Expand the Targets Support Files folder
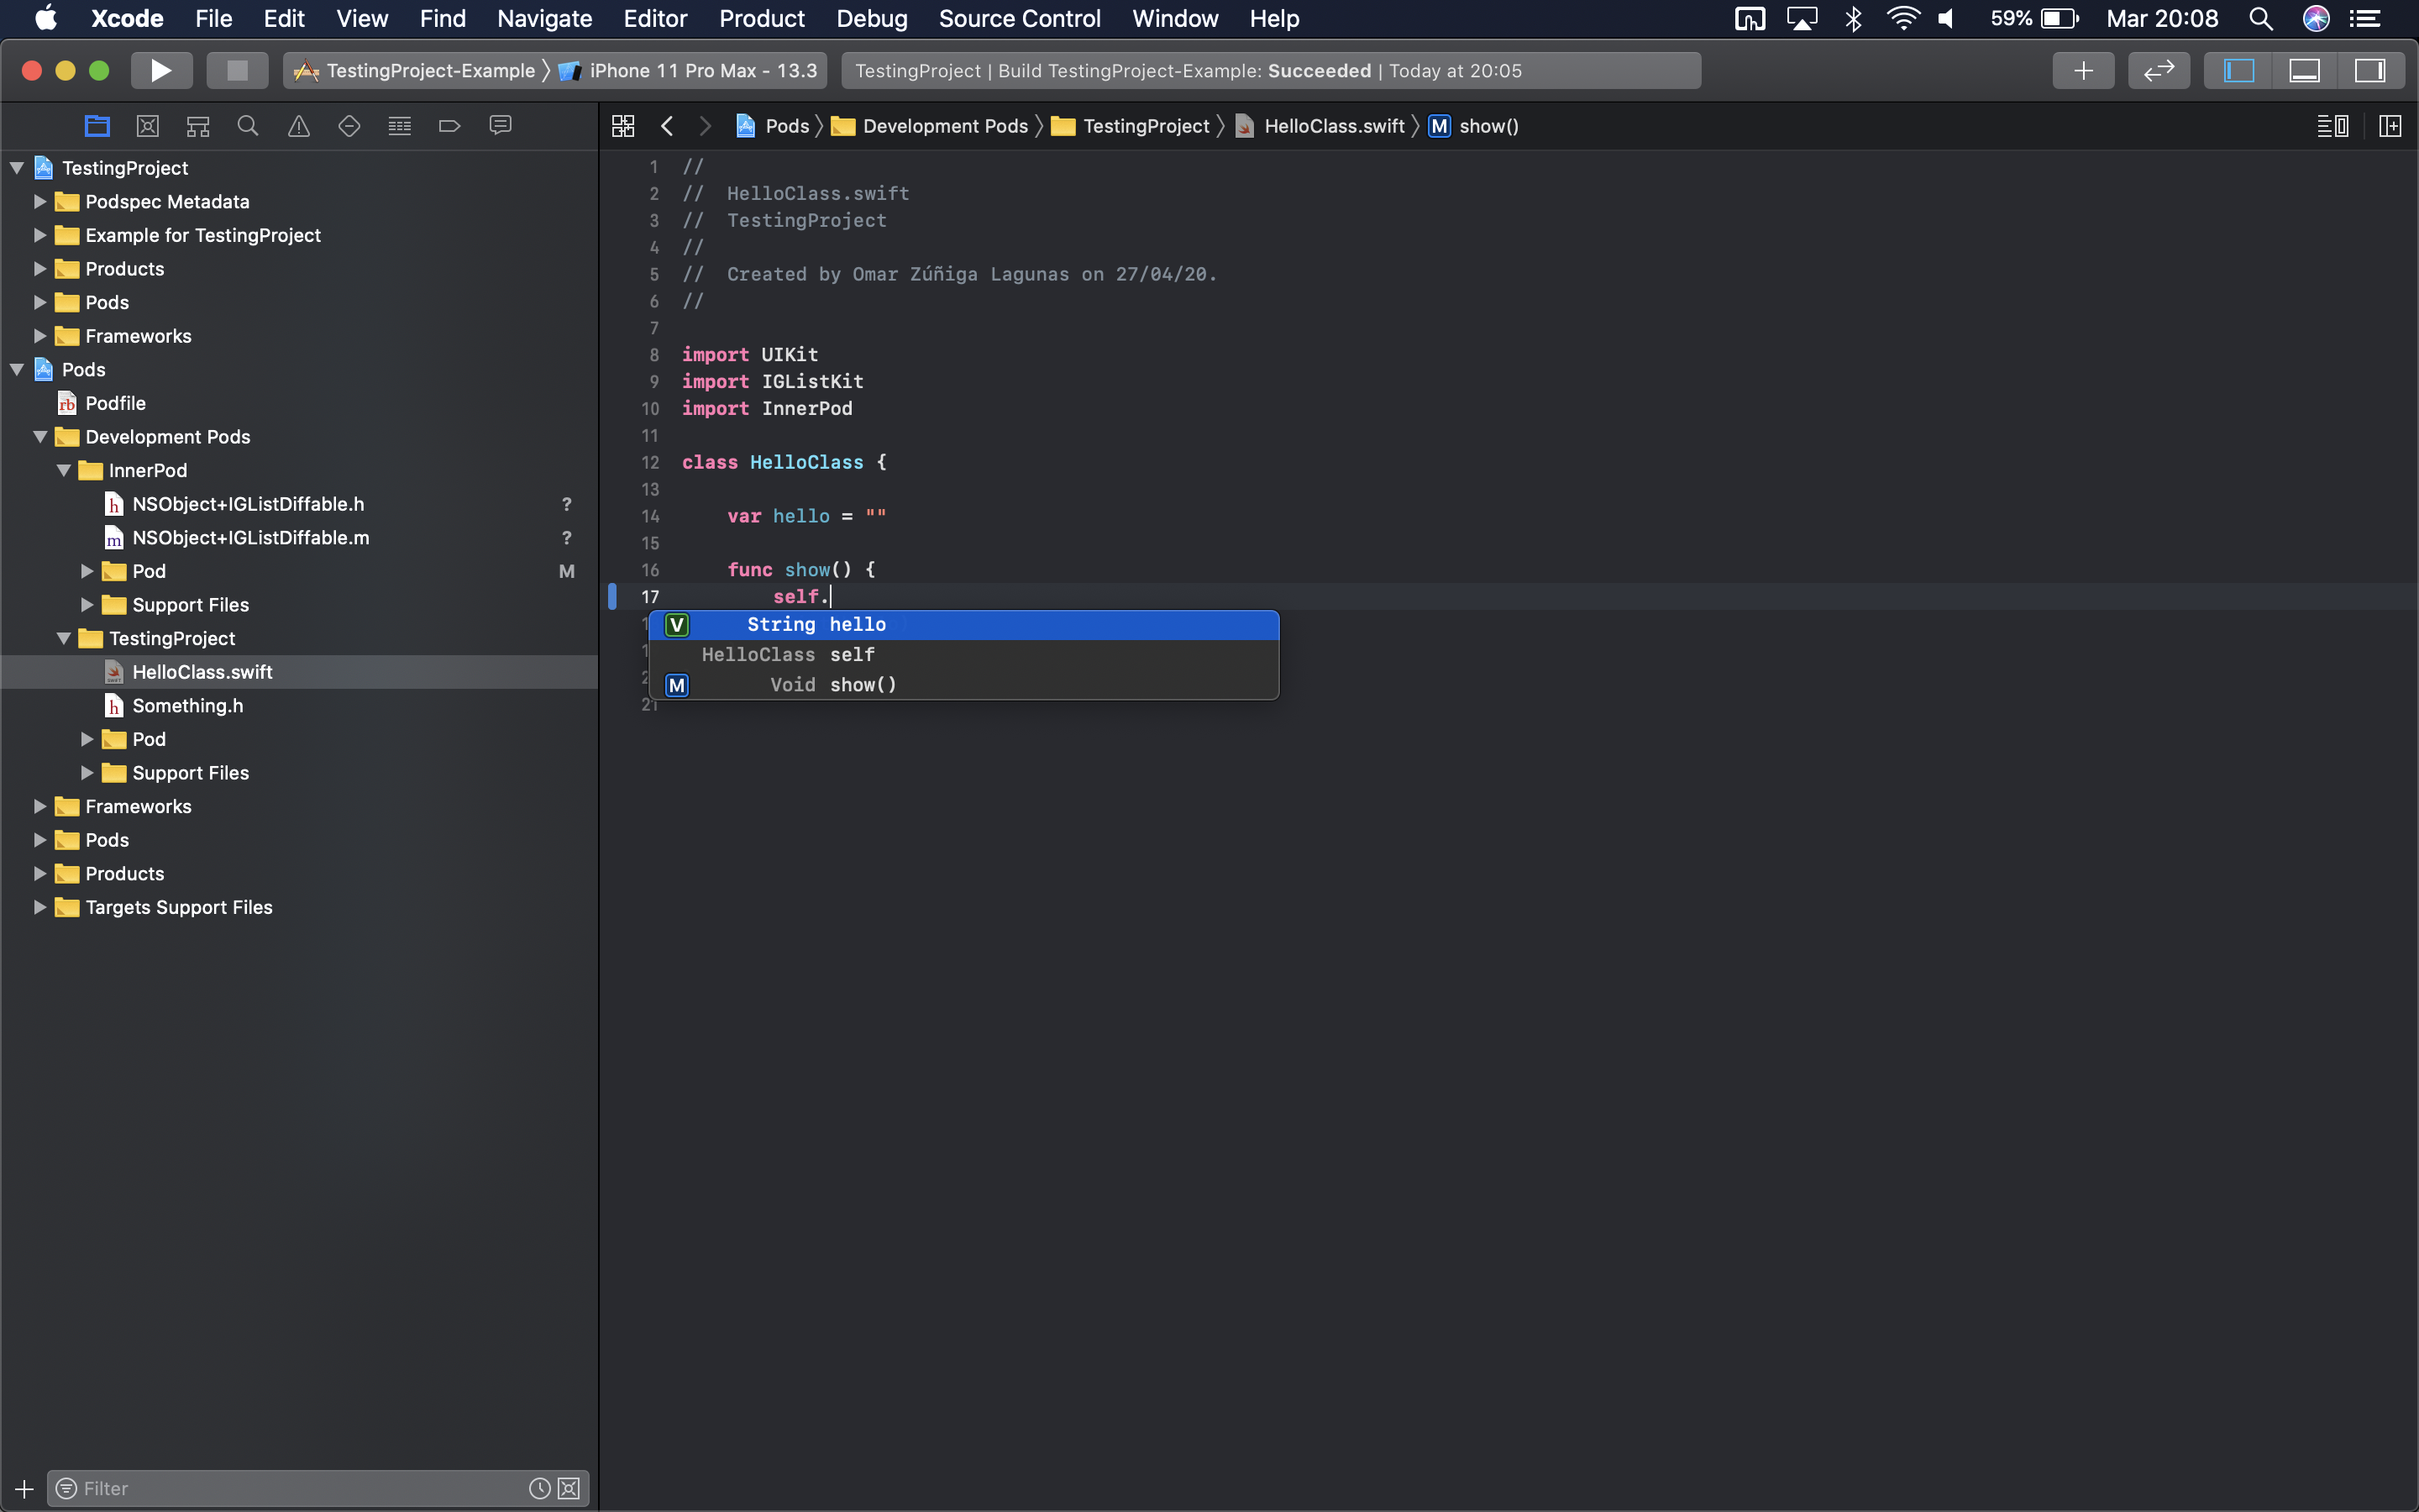Viewport: 2419px width, 1512px height. coord(40,907)
